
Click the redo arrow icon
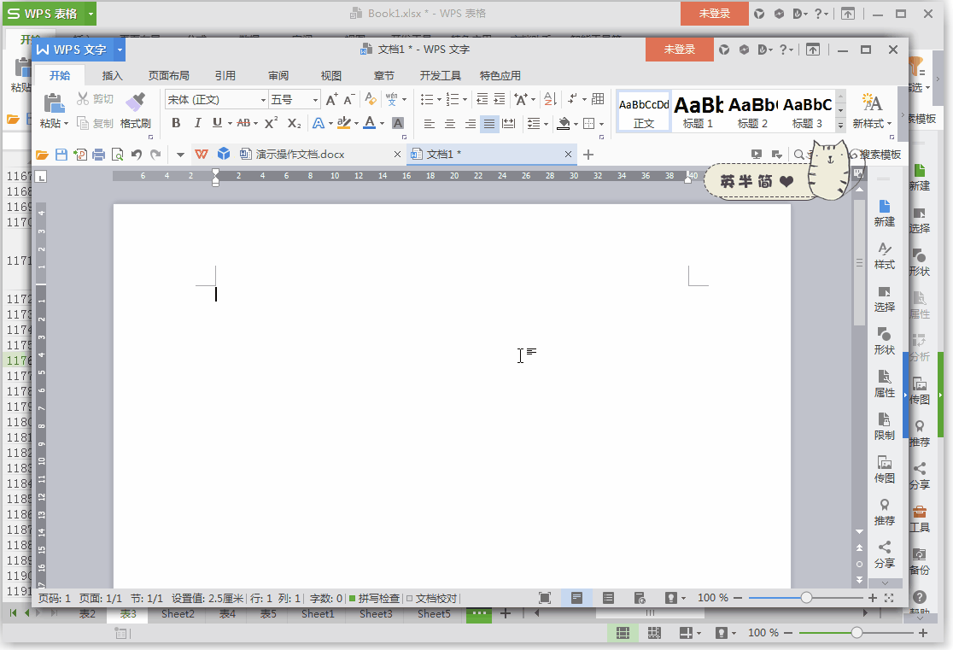point(155,155)
